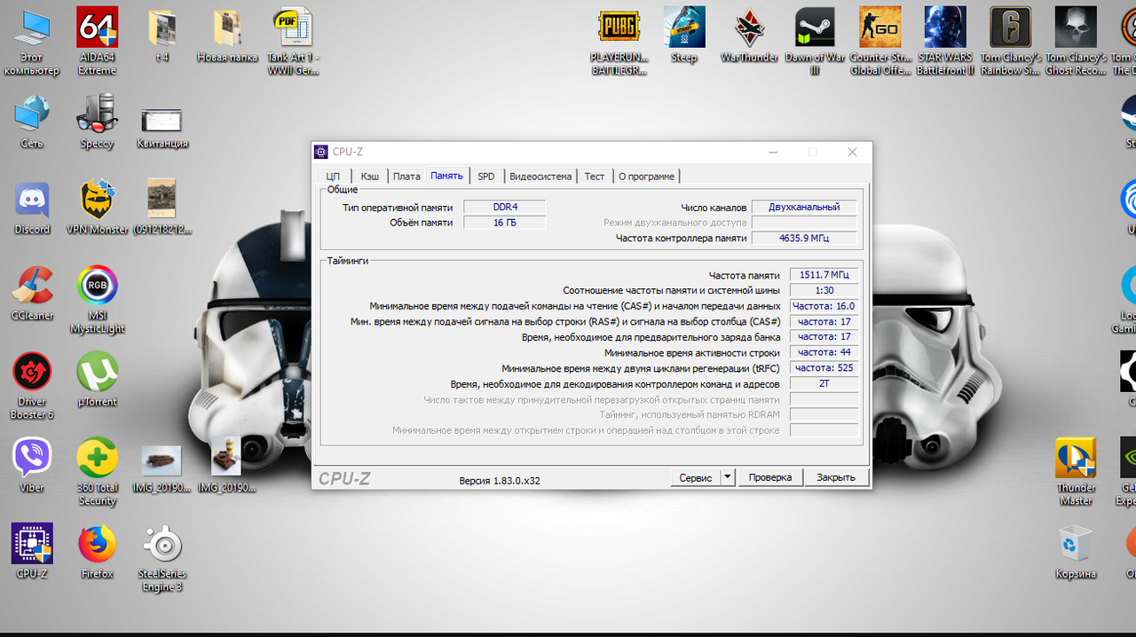Switch to the ЦП tab
The height and width of the screenshot is (637, 1136).
(333, 177)
